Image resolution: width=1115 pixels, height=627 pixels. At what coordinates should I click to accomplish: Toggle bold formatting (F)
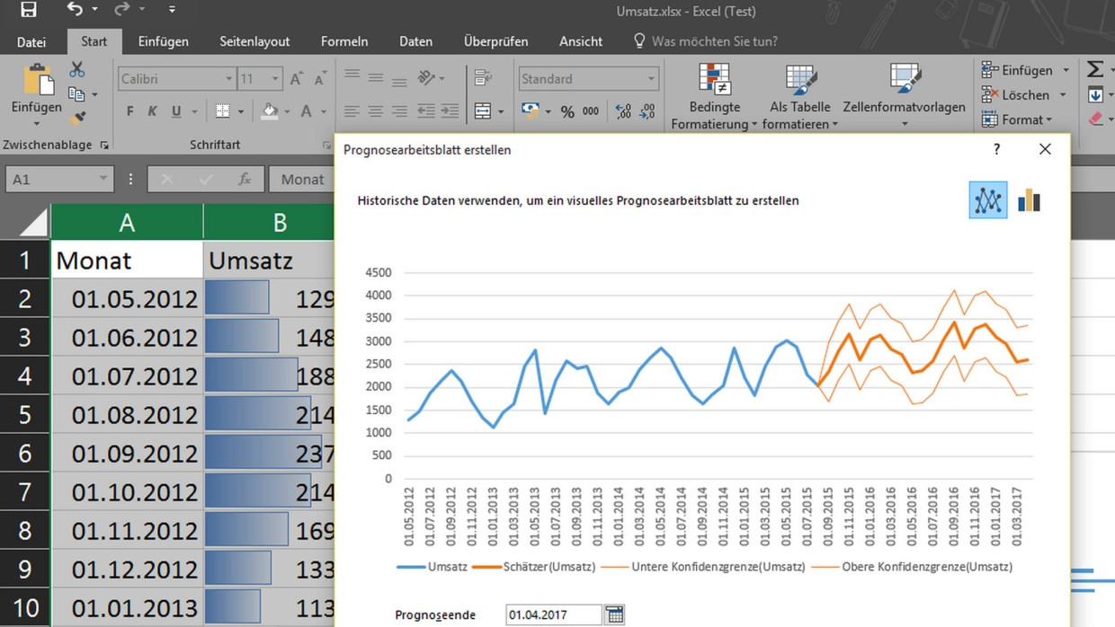click(129, 111)
